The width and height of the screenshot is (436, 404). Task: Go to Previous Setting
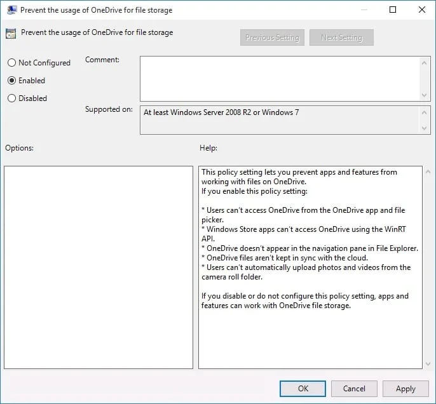coord(272,37)
